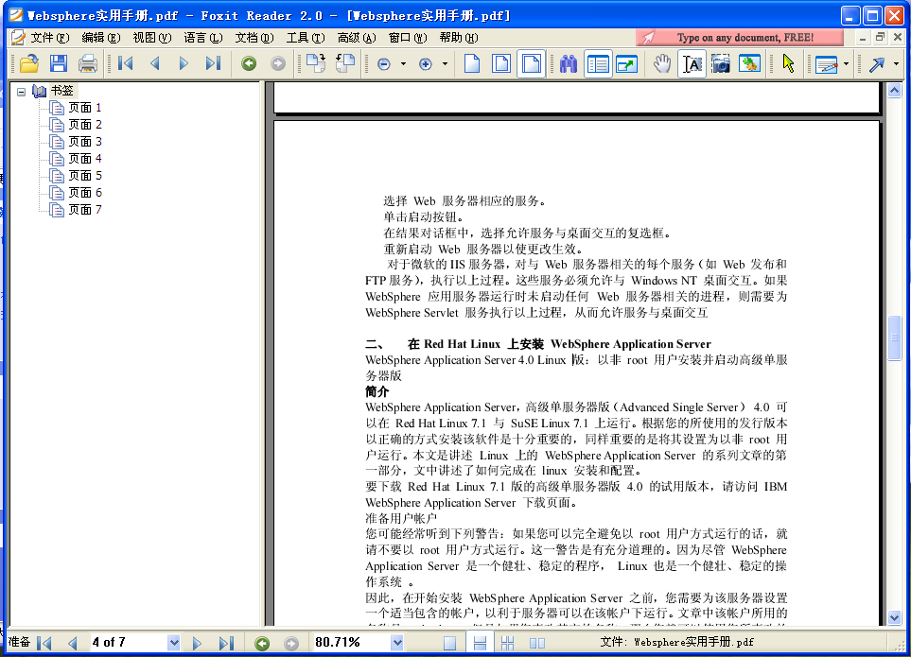Select continuous page layout in status bar
The image size is (911, 657).
[x=480, y=643]
